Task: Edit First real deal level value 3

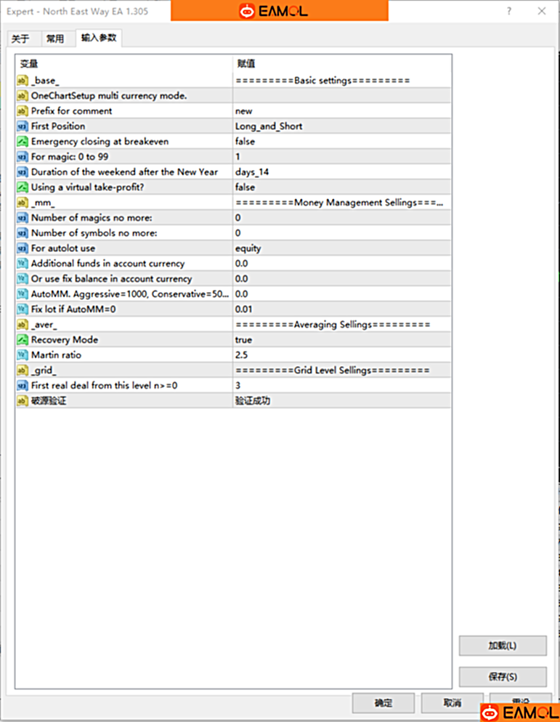Action: coord(342,386)
